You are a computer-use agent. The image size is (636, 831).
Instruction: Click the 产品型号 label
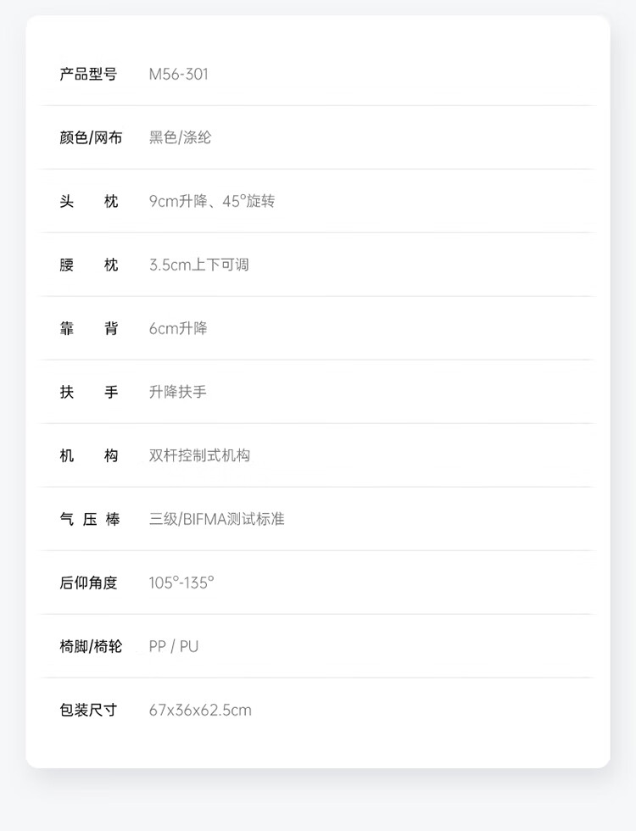click(88, 74)
